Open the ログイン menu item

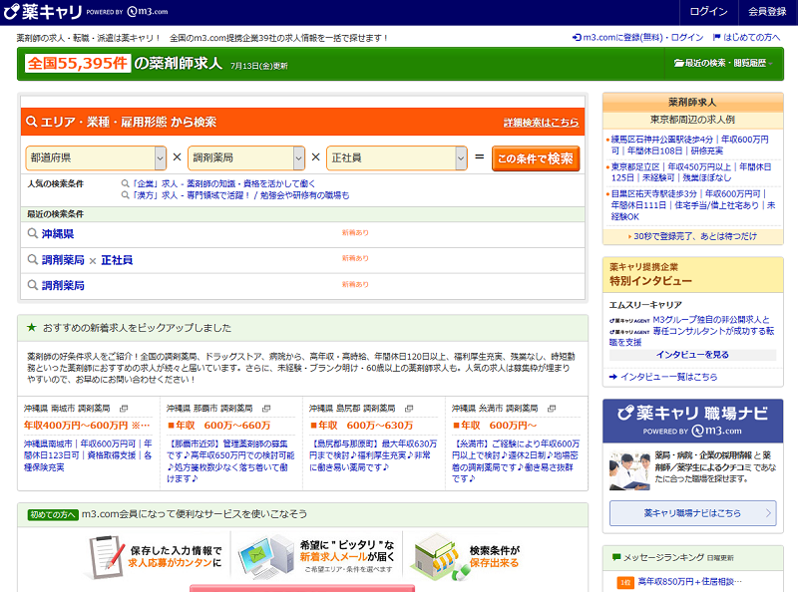point(708,12)
